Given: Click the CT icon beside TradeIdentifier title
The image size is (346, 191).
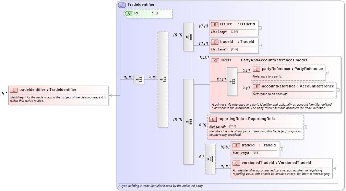Looking at the screenshot, I should pyautogui.click(x=122, y=5).
